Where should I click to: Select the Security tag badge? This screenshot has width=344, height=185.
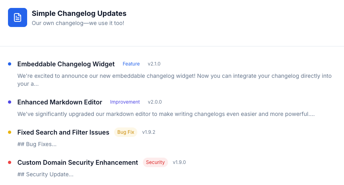pos(155,162)
